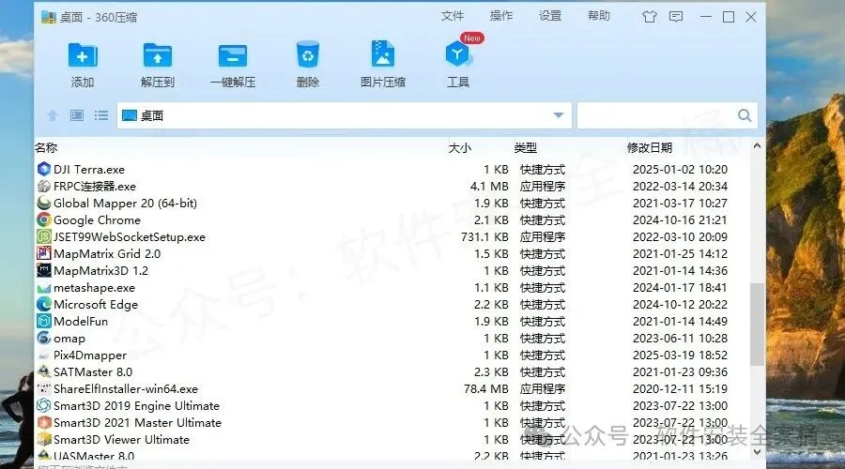Open the feedback message icon in title bar
Screen dimensions: 845x469
click(676, 17)
